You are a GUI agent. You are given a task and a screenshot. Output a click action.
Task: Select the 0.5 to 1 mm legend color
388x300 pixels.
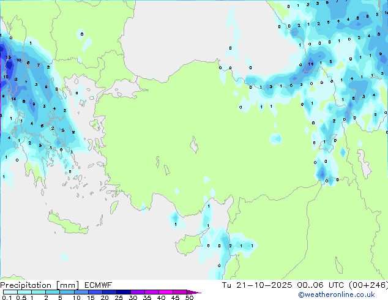coord(24,292)
